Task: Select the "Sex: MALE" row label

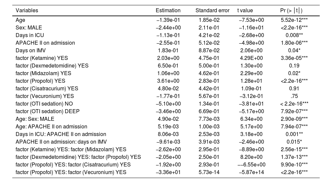Action: click(29, 27)
